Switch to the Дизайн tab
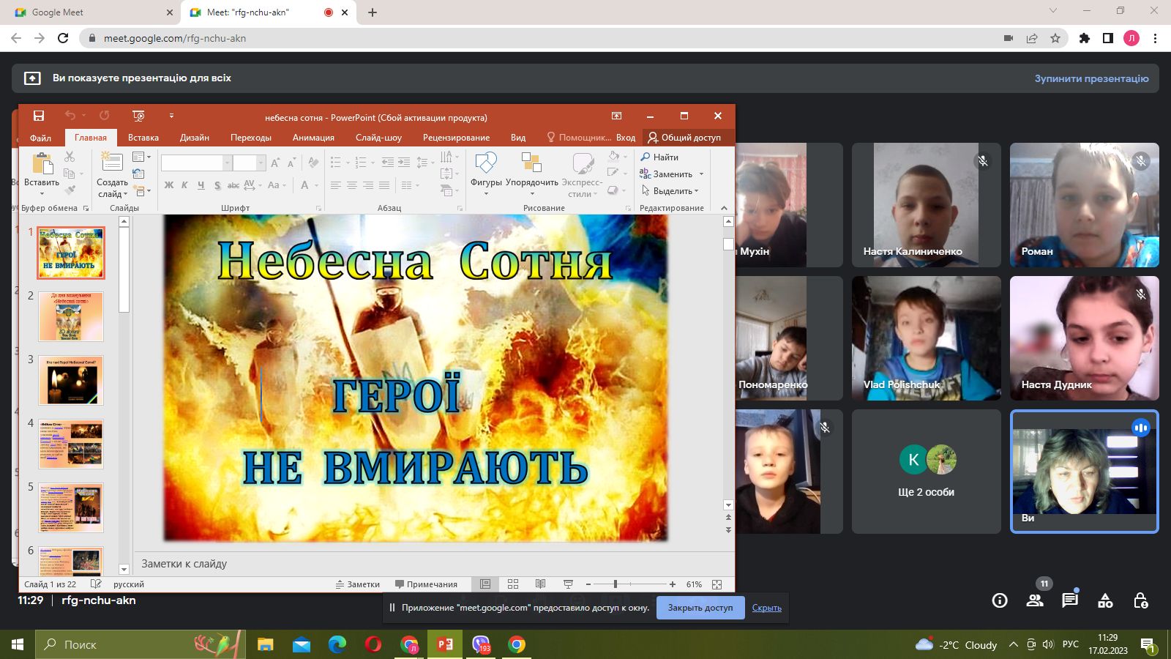This screenshot has height=659, width=1171. (195, 138)
